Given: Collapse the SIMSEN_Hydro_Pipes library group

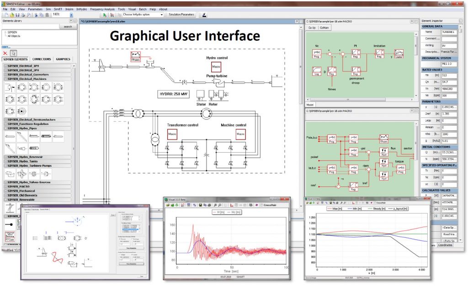Looking at the screenshot, I should point(5,128).
